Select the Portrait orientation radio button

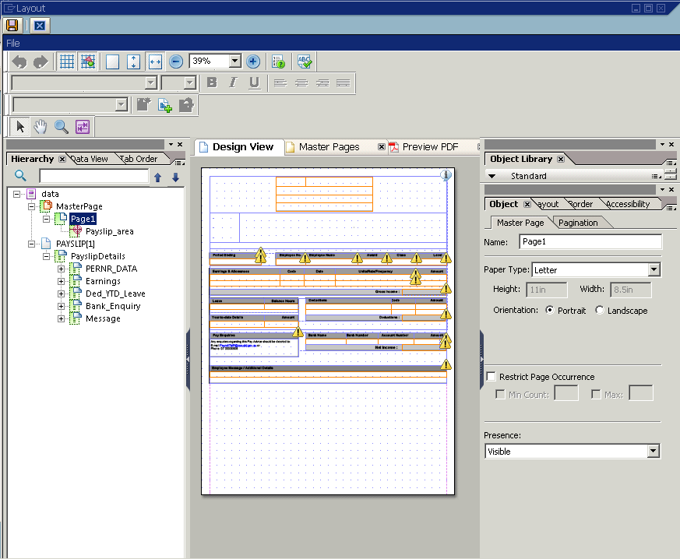coord(551,310)
